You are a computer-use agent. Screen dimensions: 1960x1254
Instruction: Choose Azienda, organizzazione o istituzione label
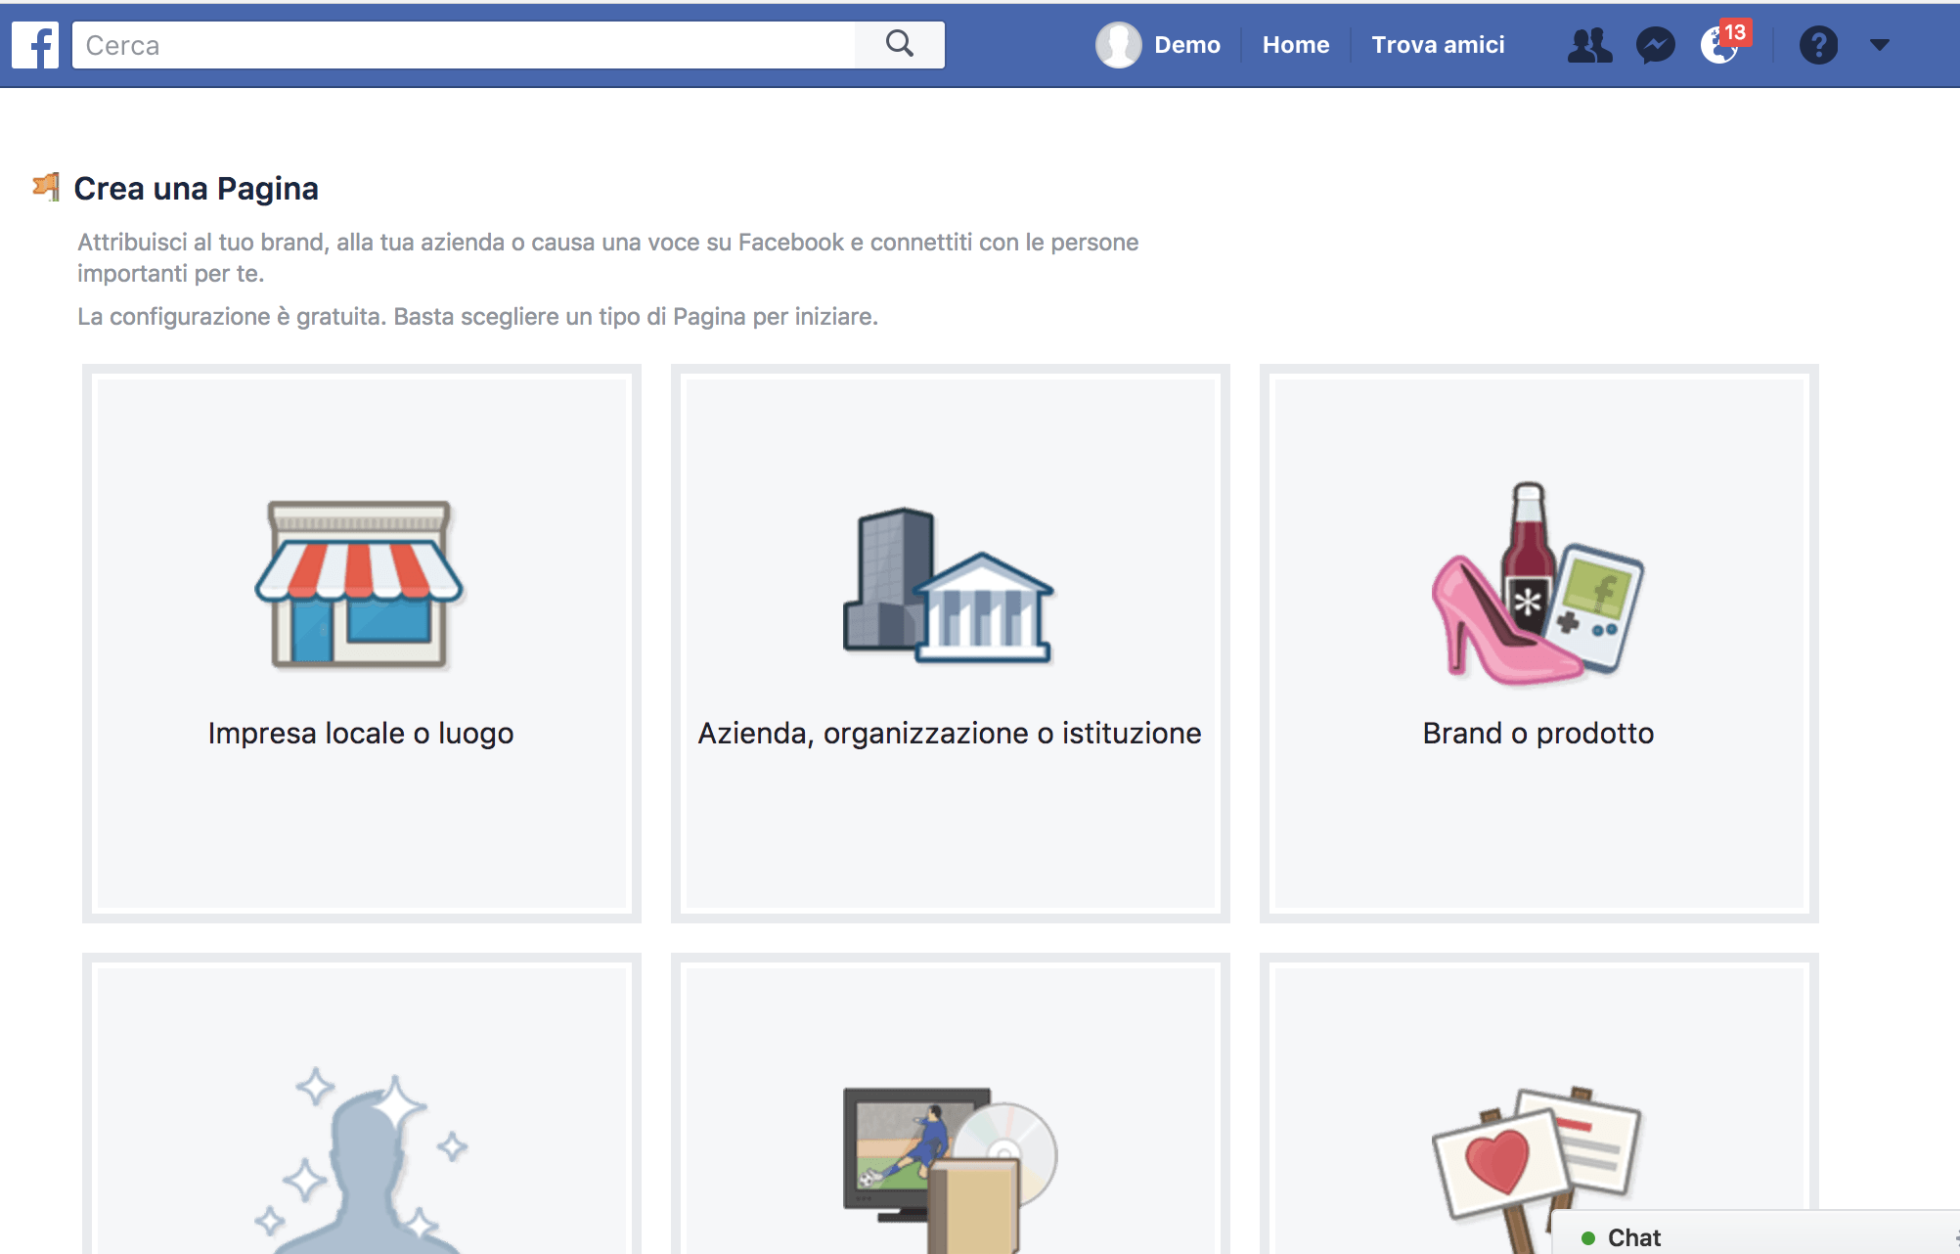949,734
